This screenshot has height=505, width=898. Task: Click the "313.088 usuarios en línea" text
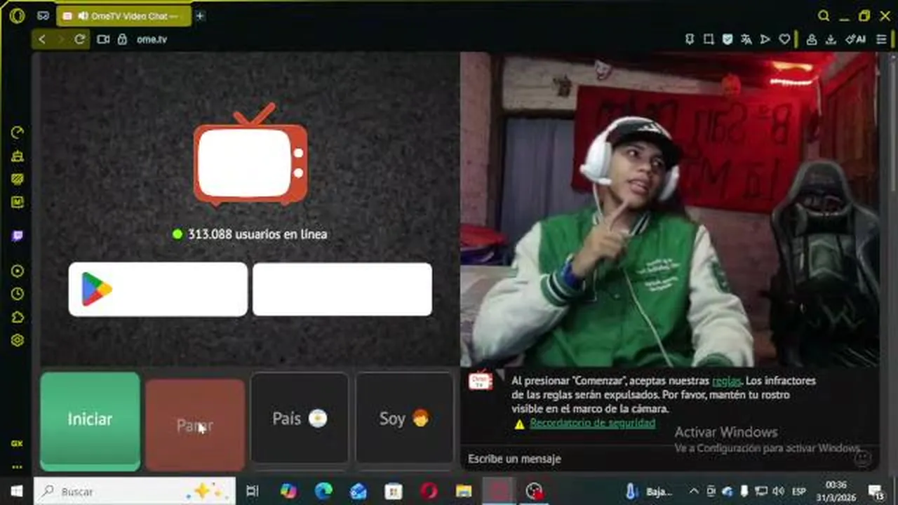pos(257,234)
